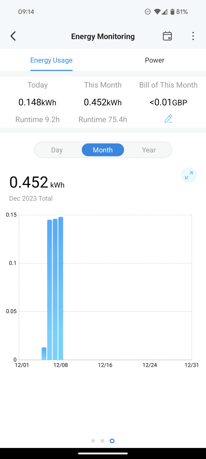
Task: Tap the home gesture navigation bar
Action: (x=103, y=453)
